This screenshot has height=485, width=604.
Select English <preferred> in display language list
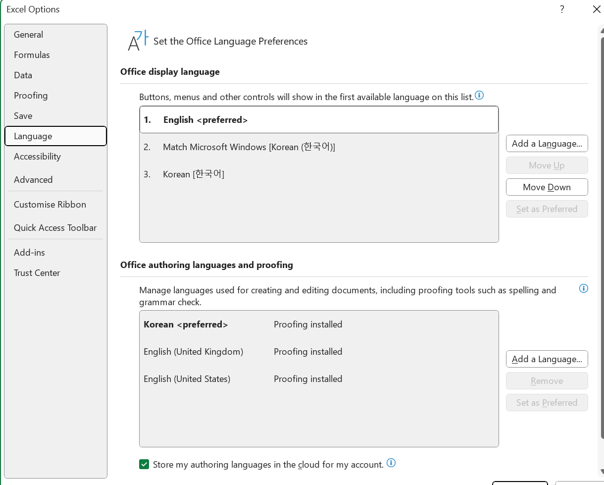[319, 120]
